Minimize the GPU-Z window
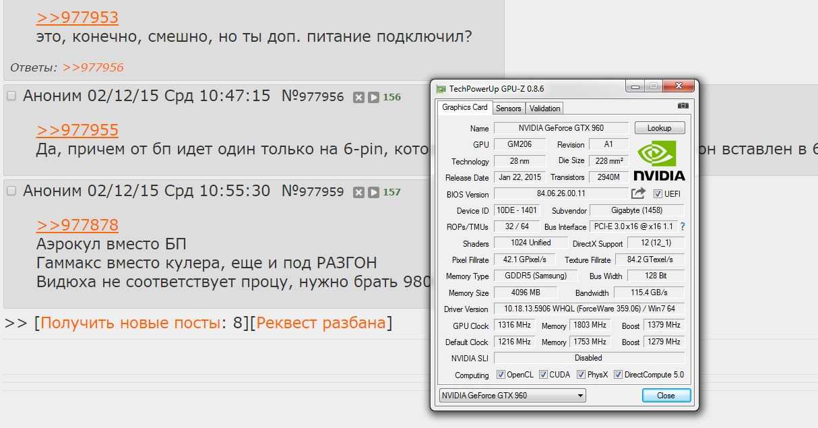The height and width of the screenshot is (428, 818). coord(635,86)
